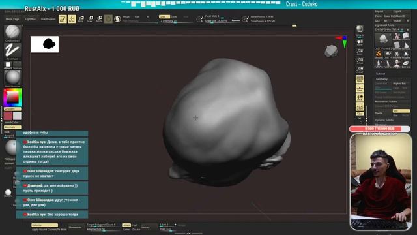Viewport: 417px width, 235px height.
Task: Click the mask alpha preview thumbnail
Action: pyautogui.click(x=45, y=44)
